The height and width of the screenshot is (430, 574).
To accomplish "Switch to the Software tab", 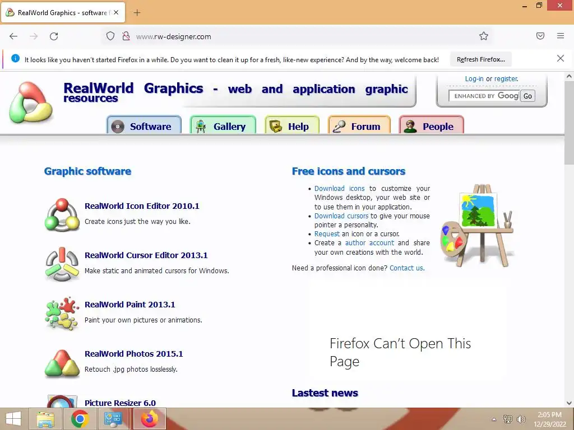I will (144, 126).
